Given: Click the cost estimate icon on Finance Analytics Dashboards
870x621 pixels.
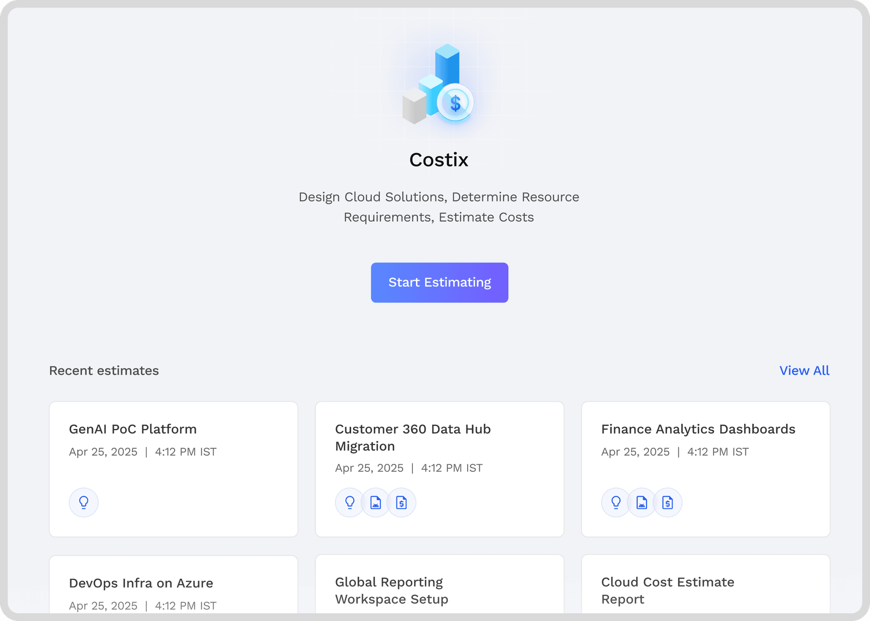Looking at the screenshot, I should point(667,502).
